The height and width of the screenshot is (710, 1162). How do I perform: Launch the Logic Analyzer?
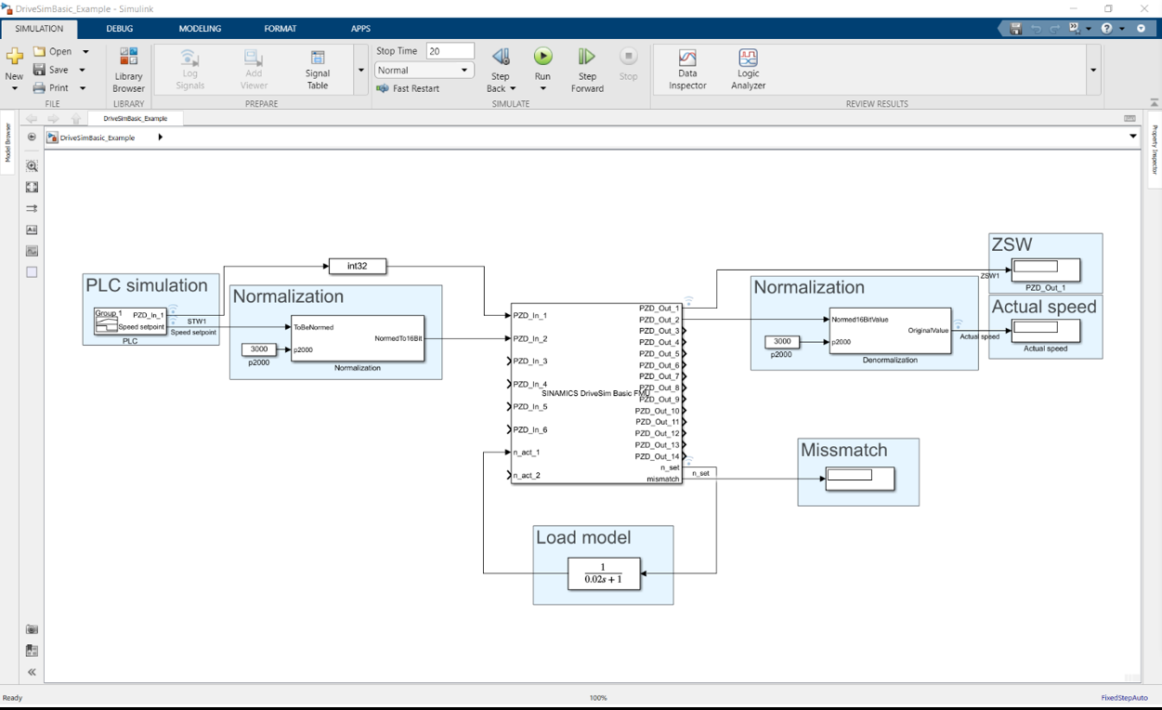[x=748, y=70]
